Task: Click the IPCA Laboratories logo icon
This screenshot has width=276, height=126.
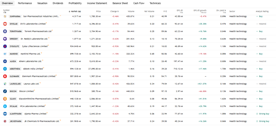Action: tap(5, 106)
